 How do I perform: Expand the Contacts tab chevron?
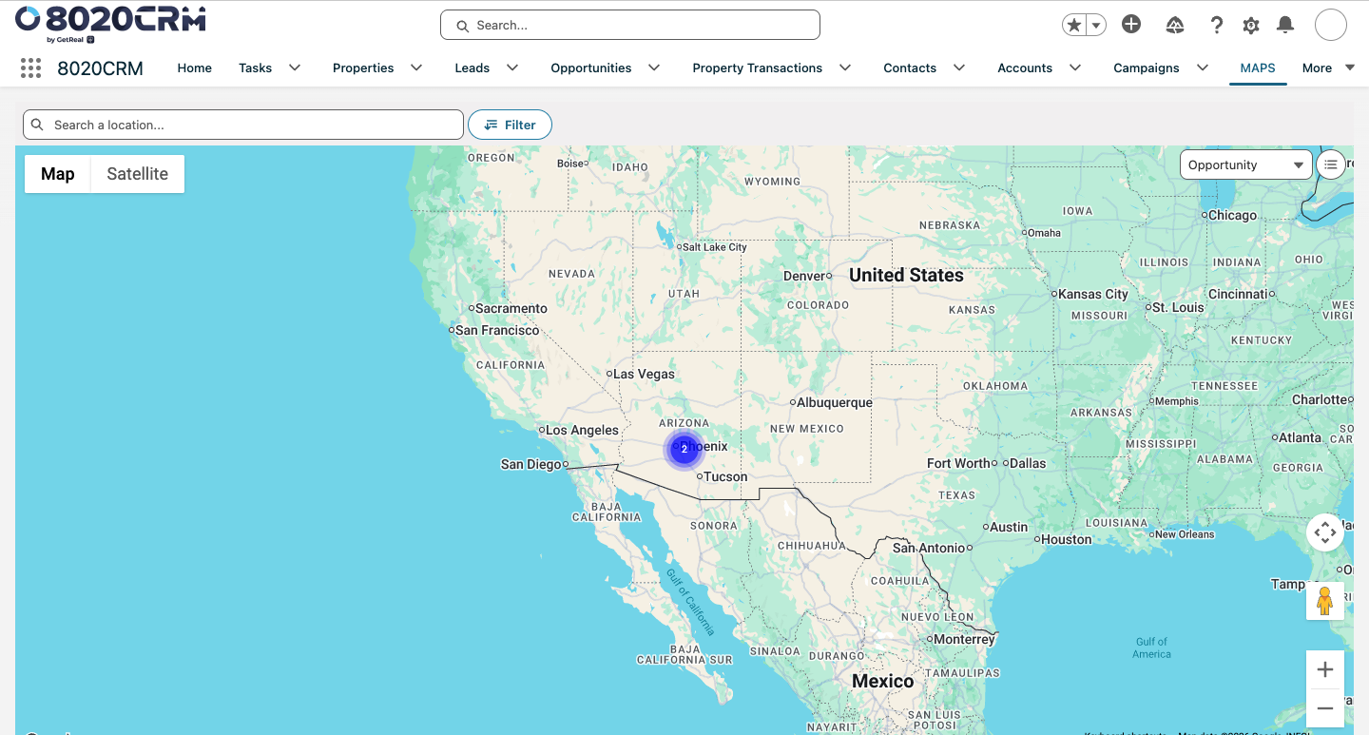coord(959,68)
